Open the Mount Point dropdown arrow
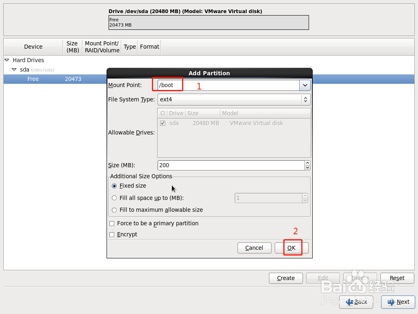 click(x=305, y=85)
